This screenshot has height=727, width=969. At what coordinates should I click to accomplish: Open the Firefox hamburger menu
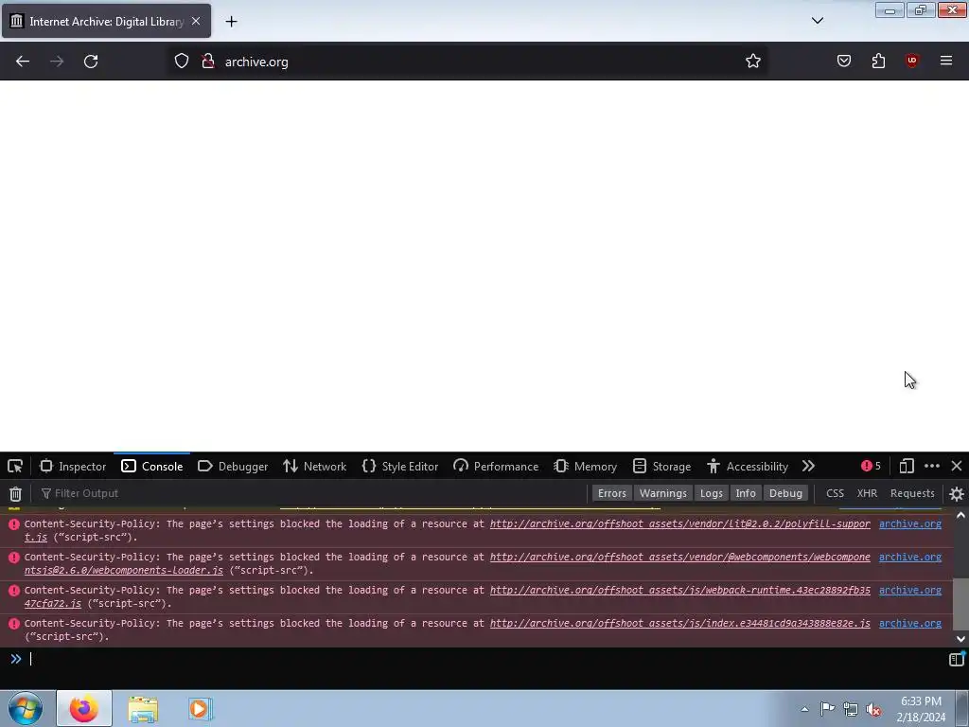point(946,62)
